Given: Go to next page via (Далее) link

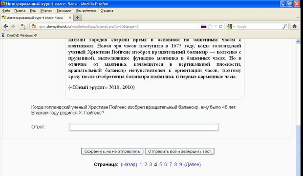Looking at the screenshot, I should pos(193,164).
